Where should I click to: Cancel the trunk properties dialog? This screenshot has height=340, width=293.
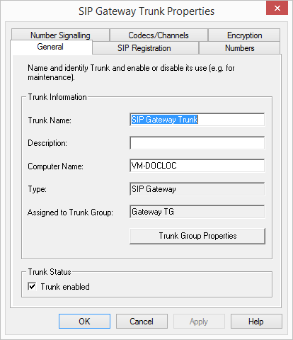[142, 321]
